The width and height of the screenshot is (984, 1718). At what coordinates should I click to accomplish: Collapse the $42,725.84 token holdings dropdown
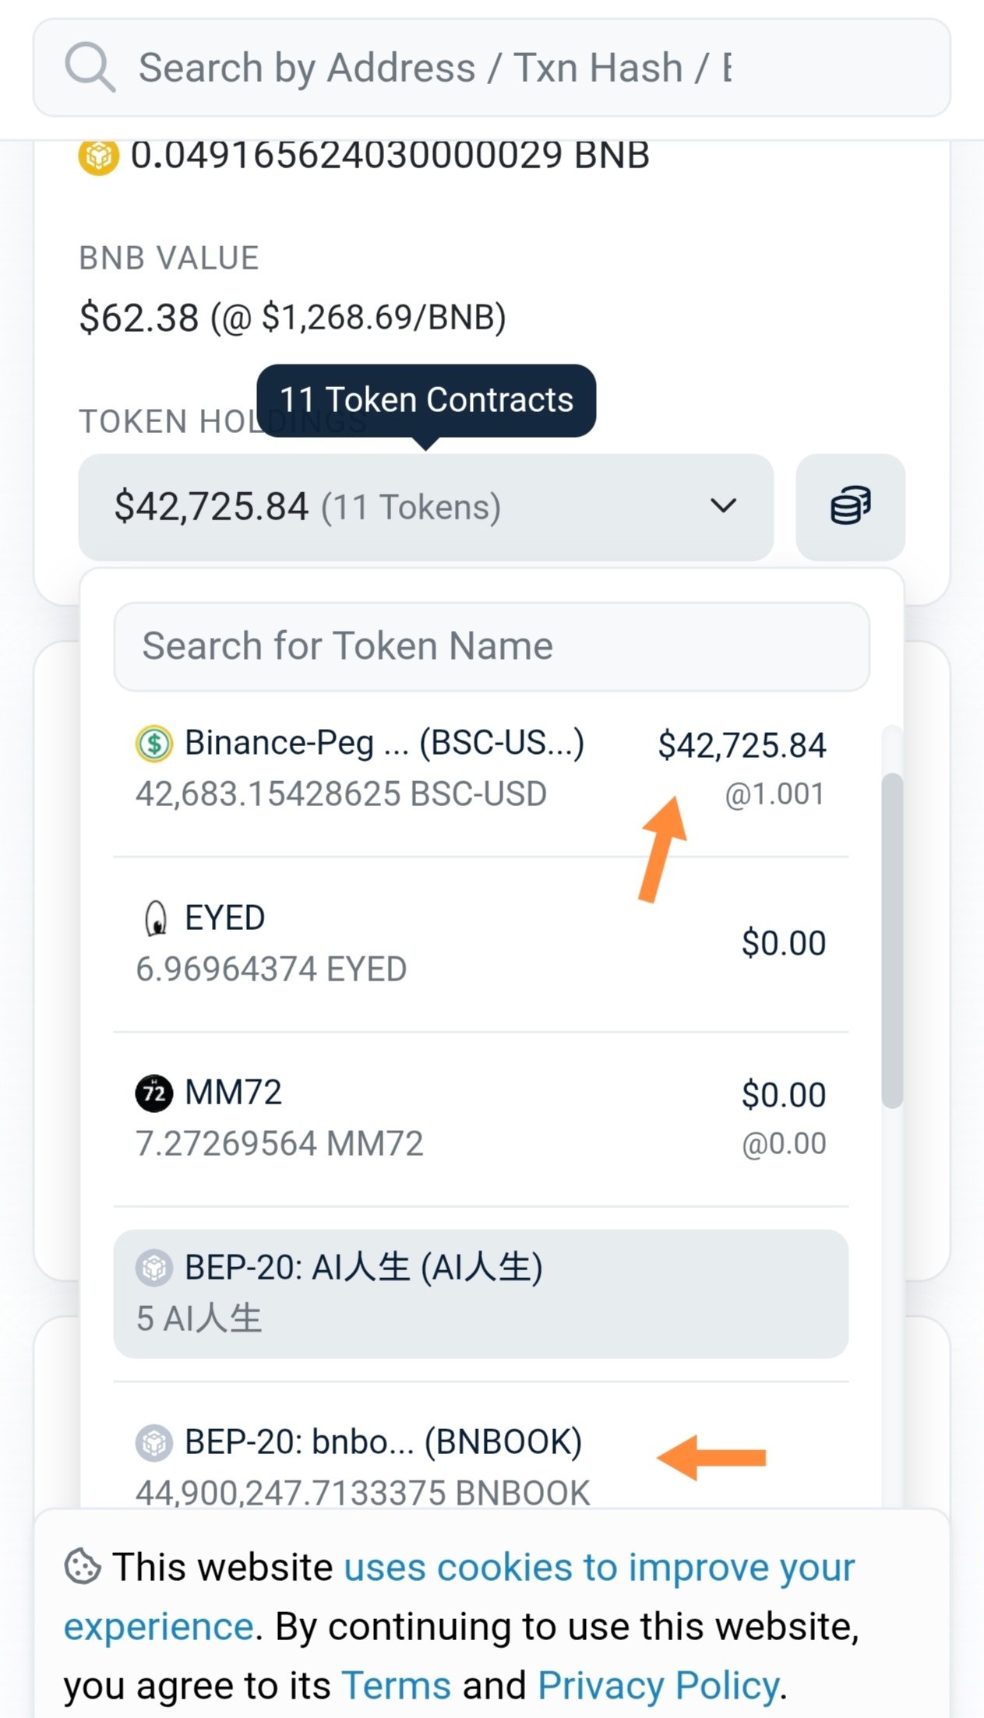click(x=425, y=507)
